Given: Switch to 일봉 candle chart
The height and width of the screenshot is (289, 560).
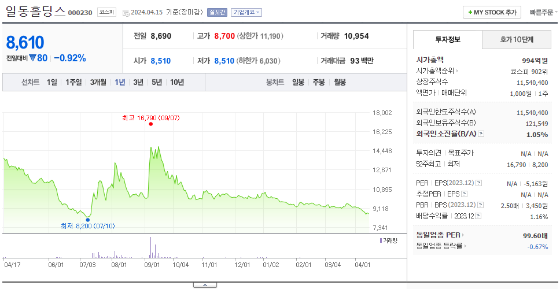Looking at the screenshot, I should point(298,83).
